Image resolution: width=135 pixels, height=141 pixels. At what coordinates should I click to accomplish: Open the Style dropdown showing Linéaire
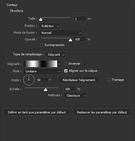pos(42,71)
